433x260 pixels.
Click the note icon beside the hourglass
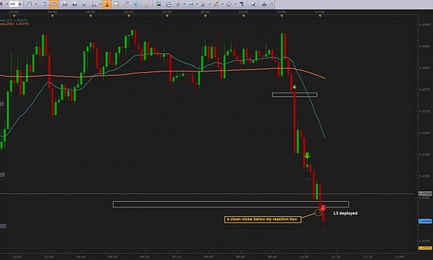click(116, 4)
